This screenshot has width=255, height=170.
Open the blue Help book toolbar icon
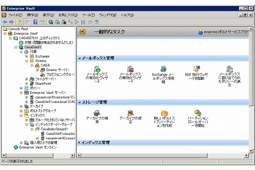(x=35, y=22)
